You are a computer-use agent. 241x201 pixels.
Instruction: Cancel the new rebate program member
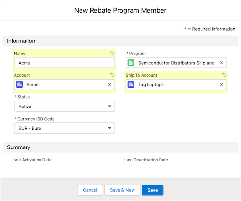tap(90, 190)
